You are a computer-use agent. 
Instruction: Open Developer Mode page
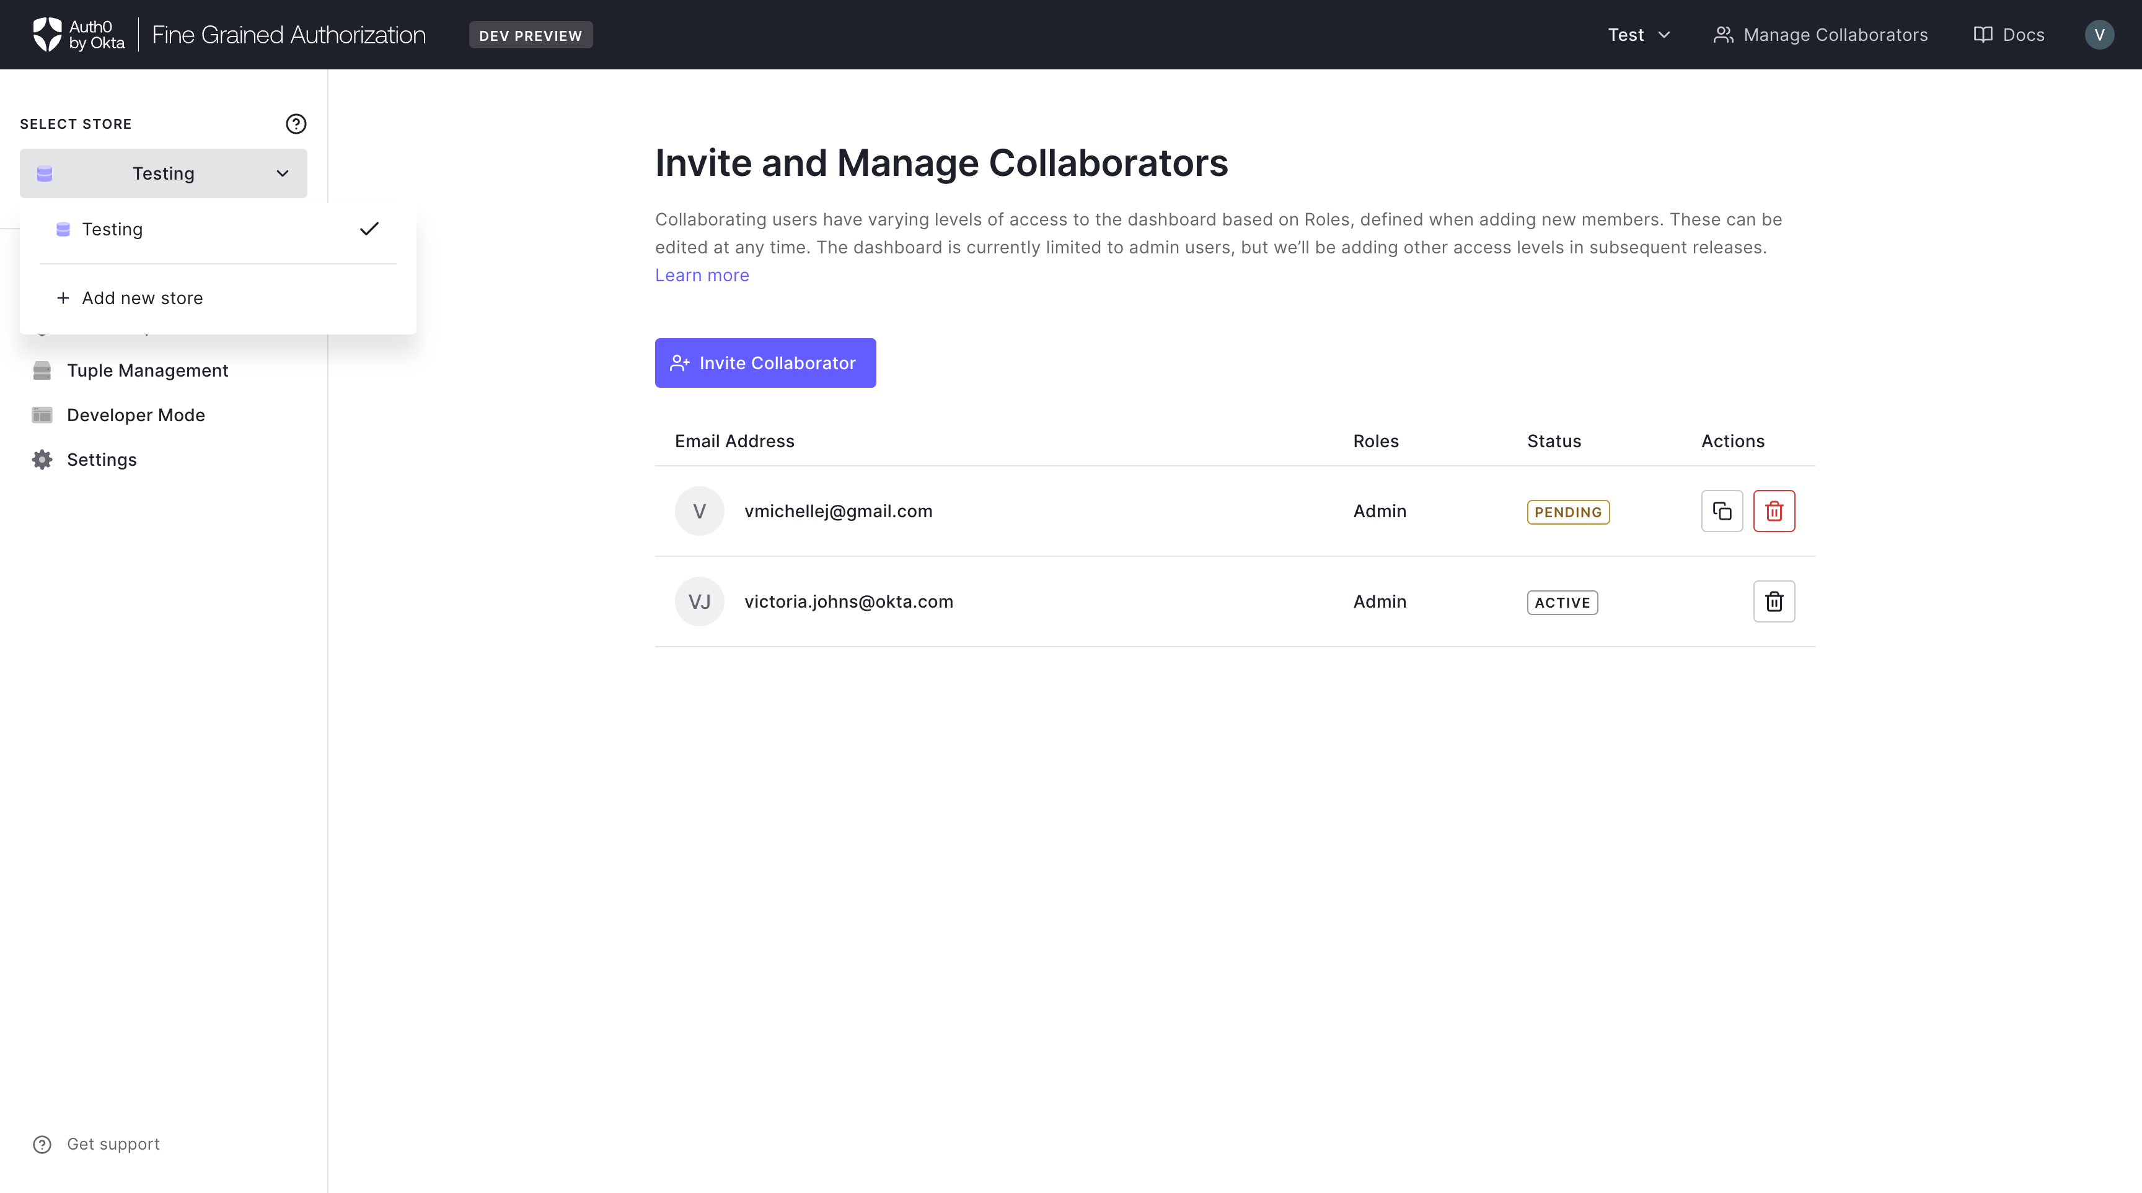[136, 416]
